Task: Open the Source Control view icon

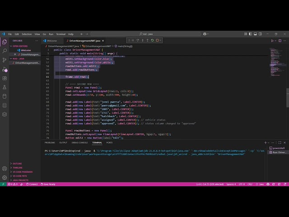Action: 5,60
